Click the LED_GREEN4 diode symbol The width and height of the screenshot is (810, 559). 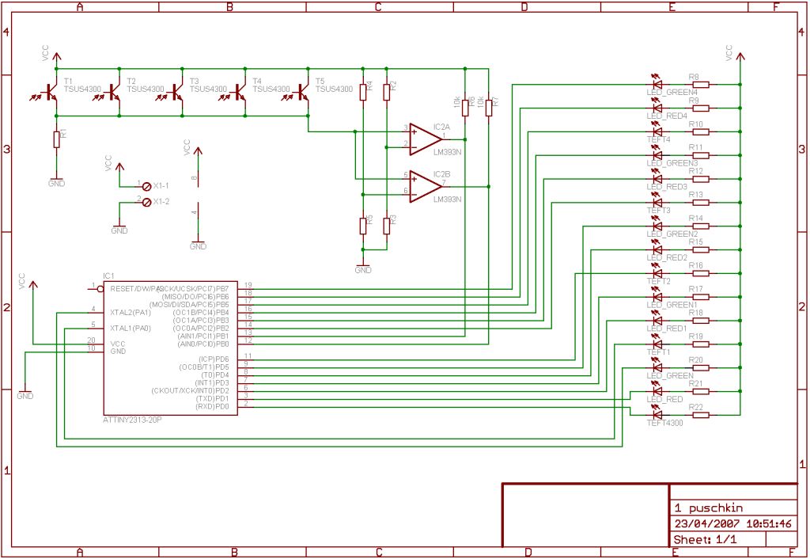pos(656,83)
